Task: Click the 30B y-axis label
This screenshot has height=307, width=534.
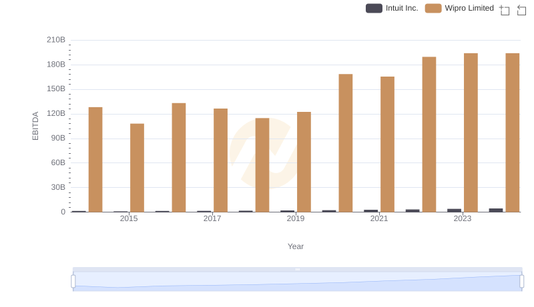Action: click(x=58, y=187)
